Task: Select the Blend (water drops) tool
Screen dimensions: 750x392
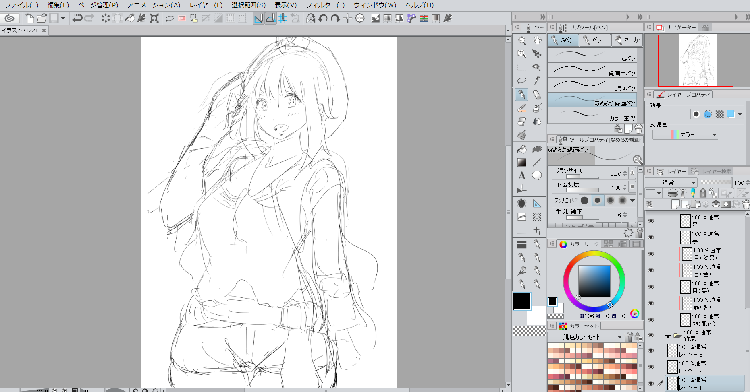Action: point(537,122)
